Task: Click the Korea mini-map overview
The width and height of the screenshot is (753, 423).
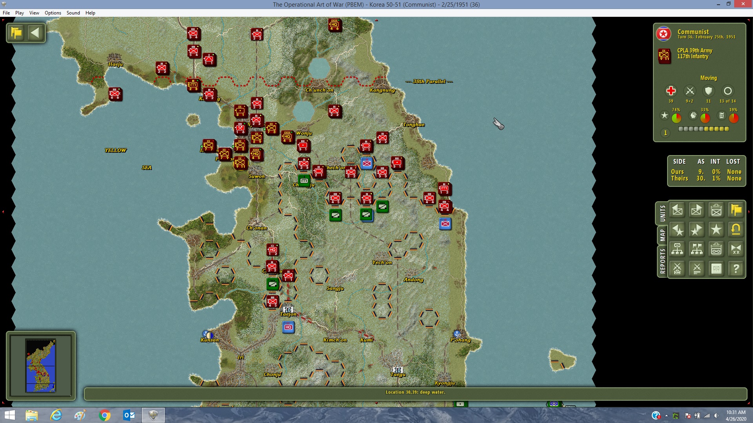Action: 41,366
